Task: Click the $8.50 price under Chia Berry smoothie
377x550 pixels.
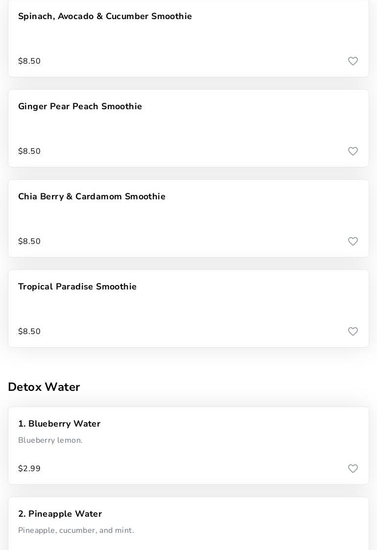Action: click(29, 241)
